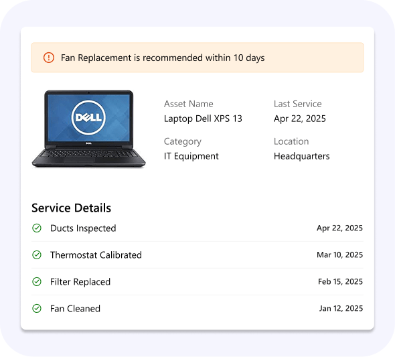The height and width of the screenshot is (357, 395).
Task: Click the Feb 15, 2025 service date
Action: pos(340,281)
